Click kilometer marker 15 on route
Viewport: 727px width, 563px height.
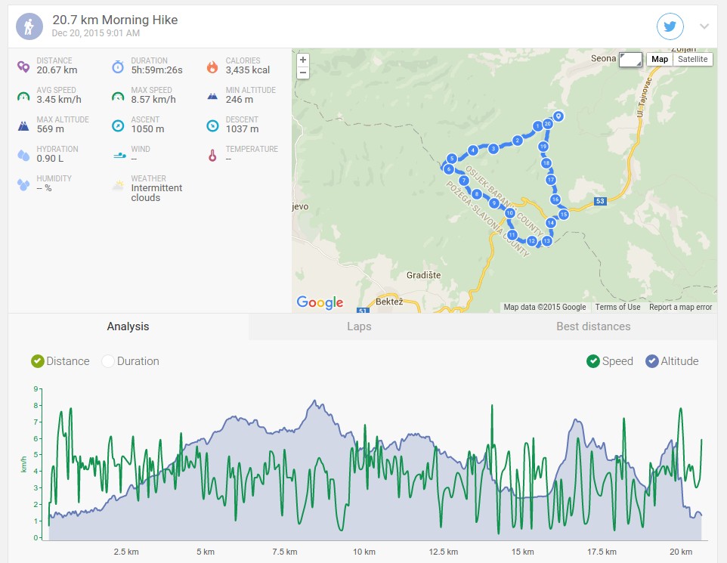564,215
